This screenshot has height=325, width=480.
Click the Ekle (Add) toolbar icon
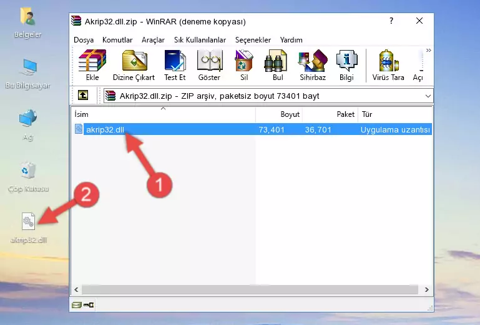(92, 65)
